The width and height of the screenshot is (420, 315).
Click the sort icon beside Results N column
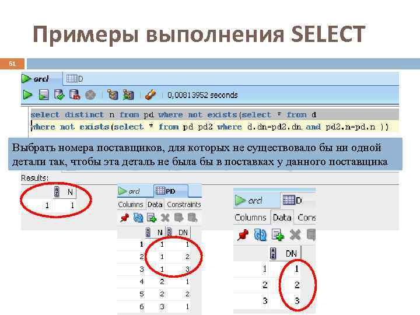pos(57,192)
